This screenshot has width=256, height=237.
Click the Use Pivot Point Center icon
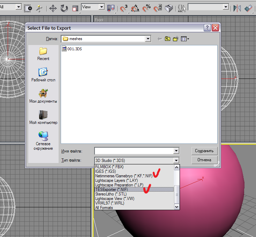tap(111, 8)
